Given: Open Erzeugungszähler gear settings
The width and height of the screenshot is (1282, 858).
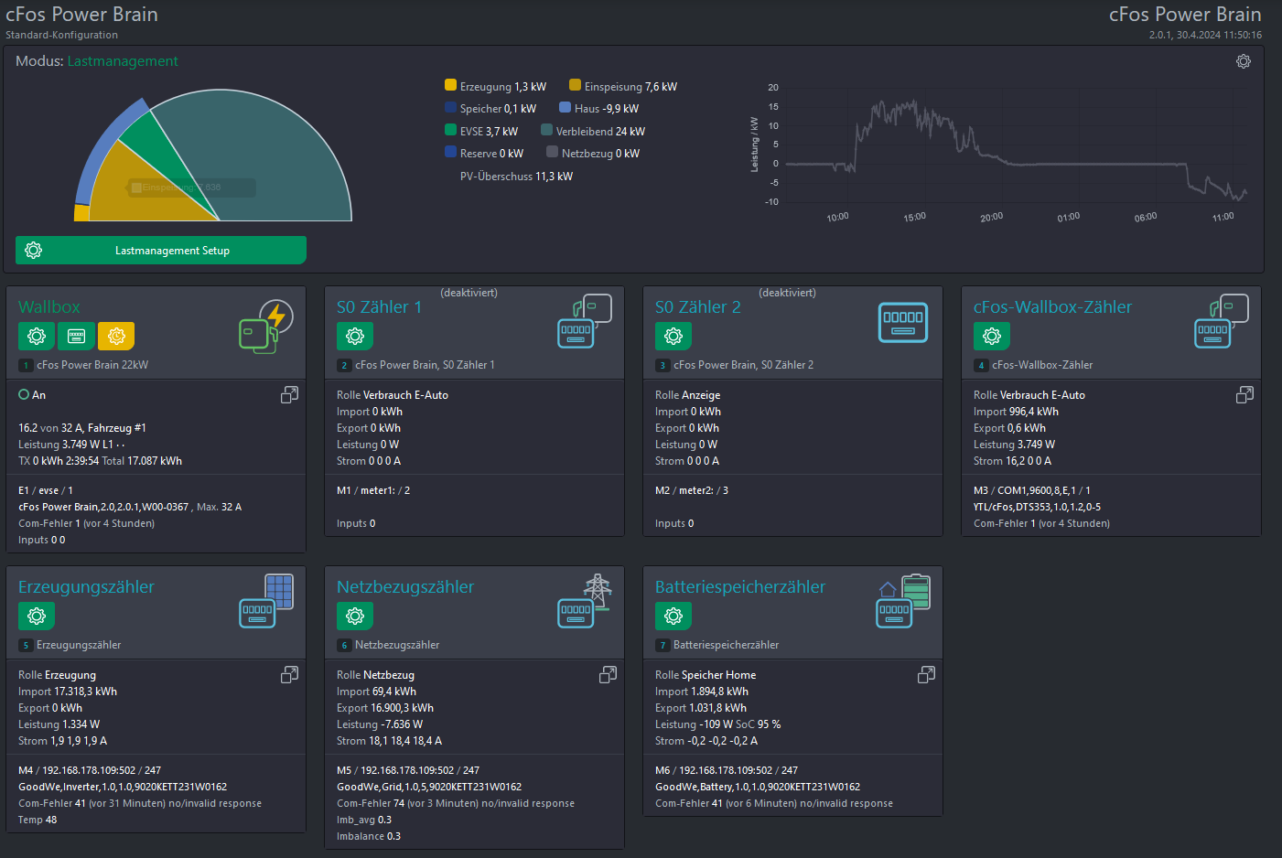Looking at the screenshot, I should click(x=37, y=616).
